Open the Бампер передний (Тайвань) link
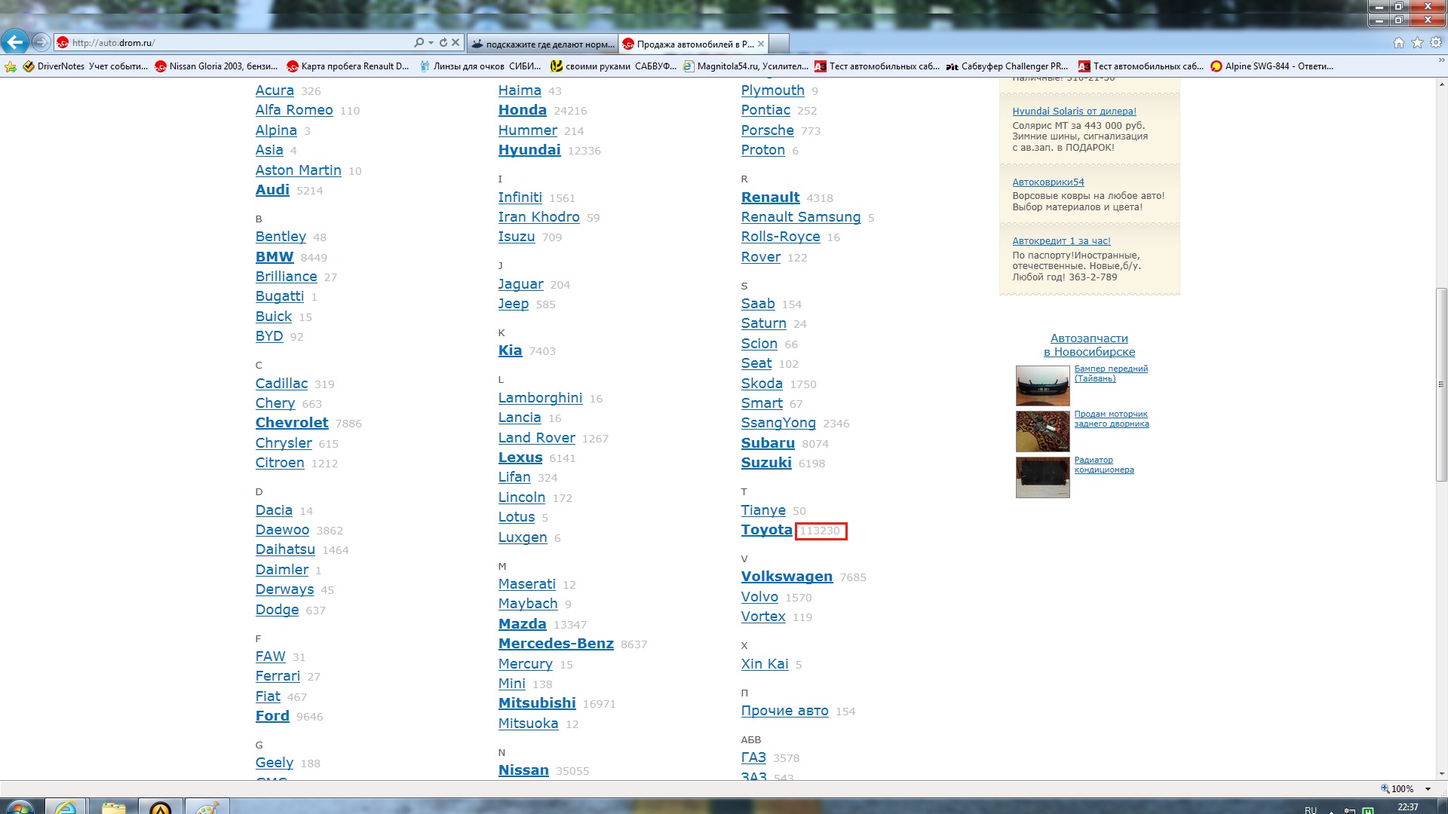This screenshot has height=814, width=1448. tap(1111, 374)
